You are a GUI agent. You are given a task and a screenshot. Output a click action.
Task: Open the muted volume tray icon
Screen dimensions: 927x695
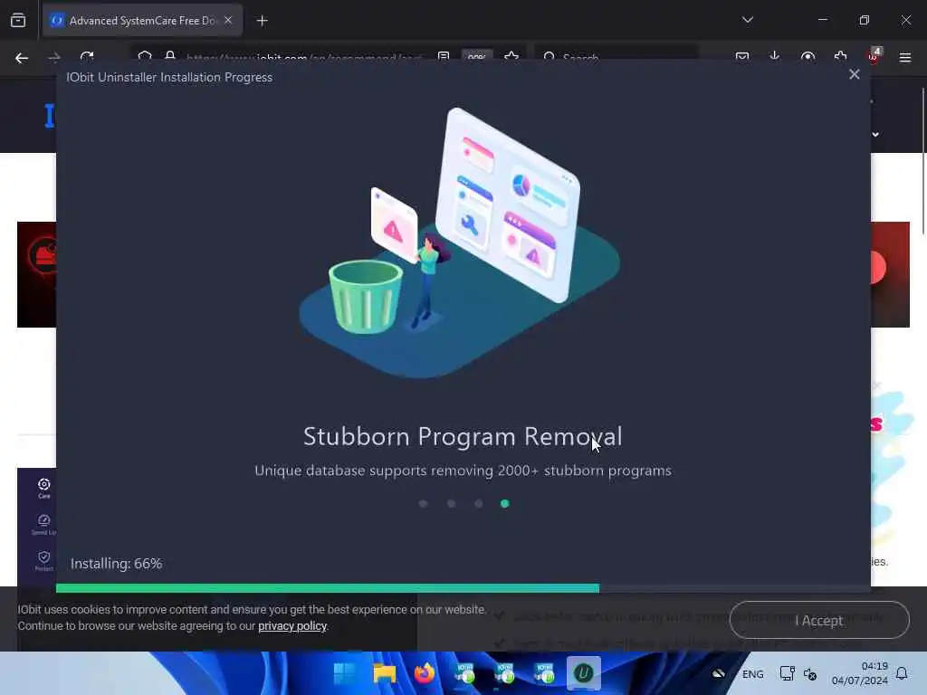tap(810, 673)
